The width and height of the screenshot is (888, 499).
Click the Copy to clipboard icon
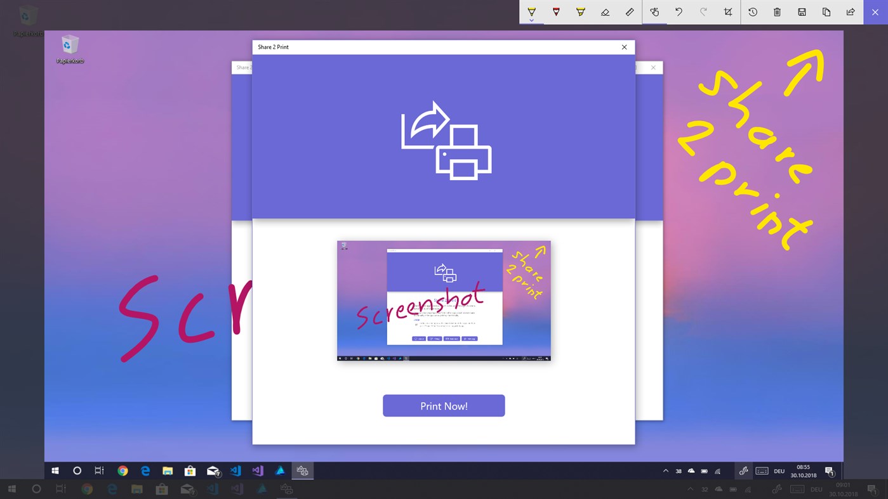point(826,11)
